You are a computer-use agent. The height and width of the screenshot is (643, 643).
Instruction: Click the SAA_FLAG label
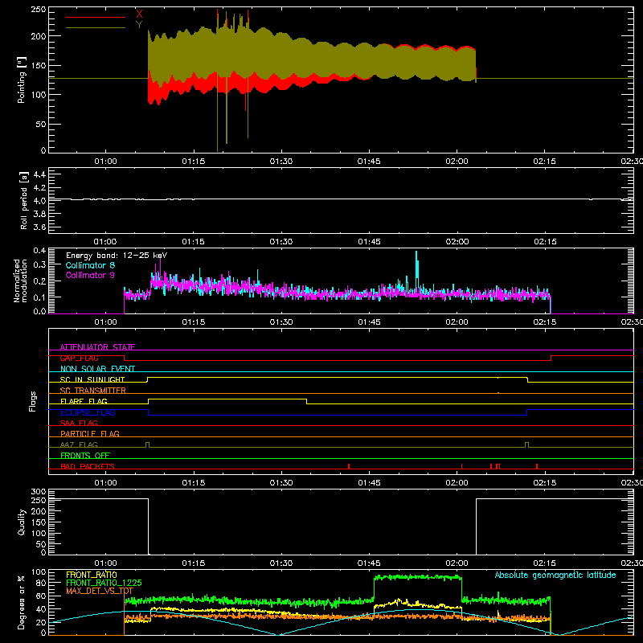(79, 423)
